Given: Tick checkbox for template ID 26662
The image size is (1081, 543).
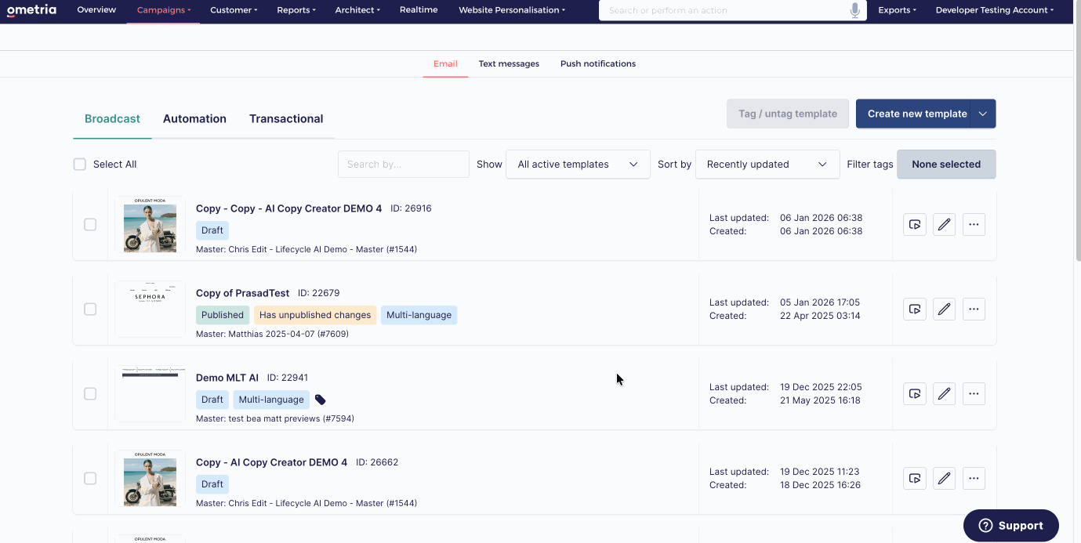Looking at the screenshot, I should point(90,478).
